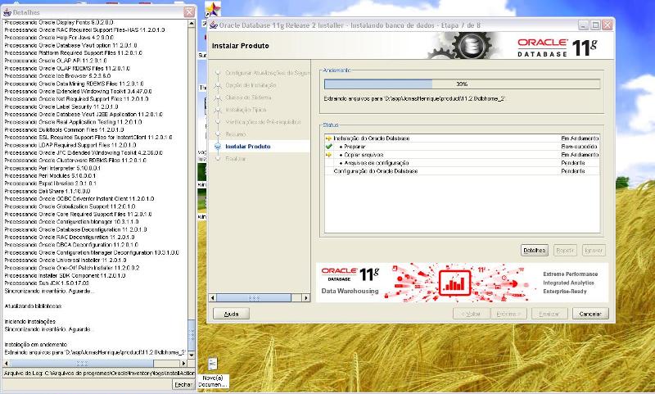
Task: Close the Detalhes window
Action: click(189, 12)
